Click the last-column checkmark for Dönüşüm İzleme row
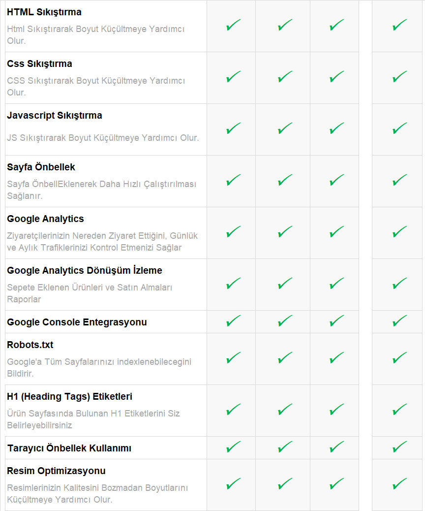This screenshot has width=425, height=511. [x=399, y=284]
